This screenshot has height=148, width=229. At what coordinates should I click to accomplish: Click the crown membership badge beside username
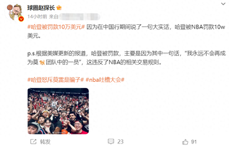(x=59, y=7)
